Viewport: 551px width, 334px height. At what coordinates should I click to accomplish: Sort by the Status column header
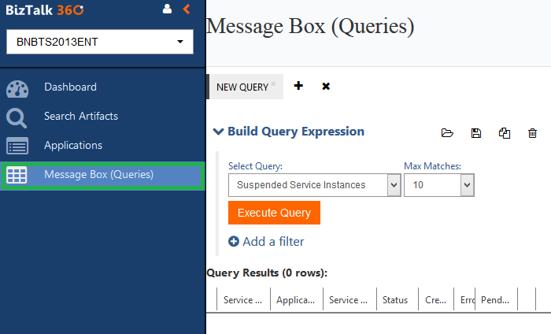coord(395,300)
